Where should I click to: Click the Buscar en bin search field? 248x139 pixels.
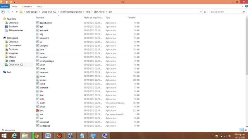226,12
